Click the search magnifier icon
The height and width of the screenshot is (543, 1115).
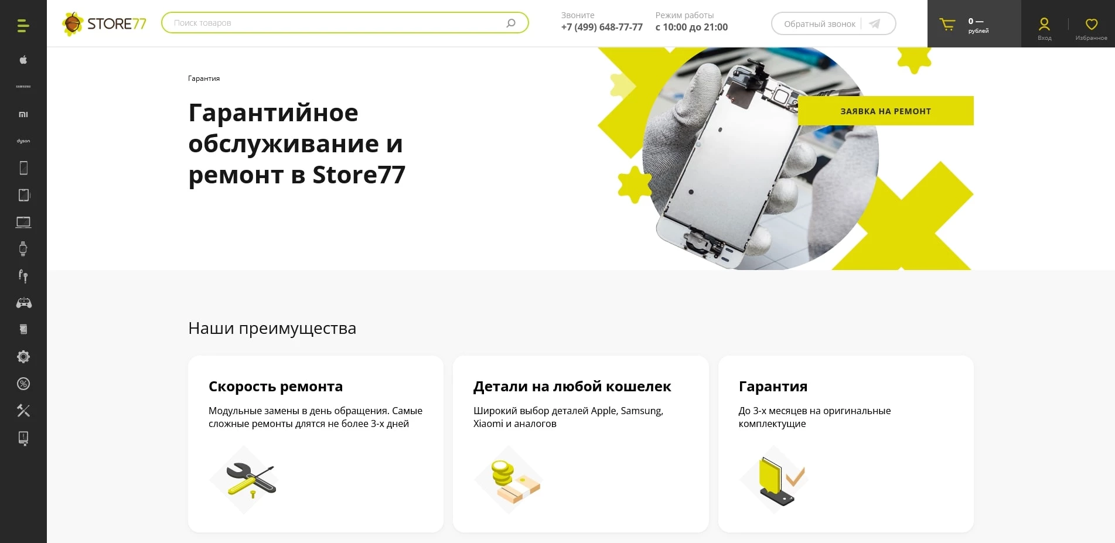[x=511, y=23]
